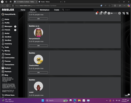Click the browser address bar URL
131x103 pixels.
pos(36,6)
